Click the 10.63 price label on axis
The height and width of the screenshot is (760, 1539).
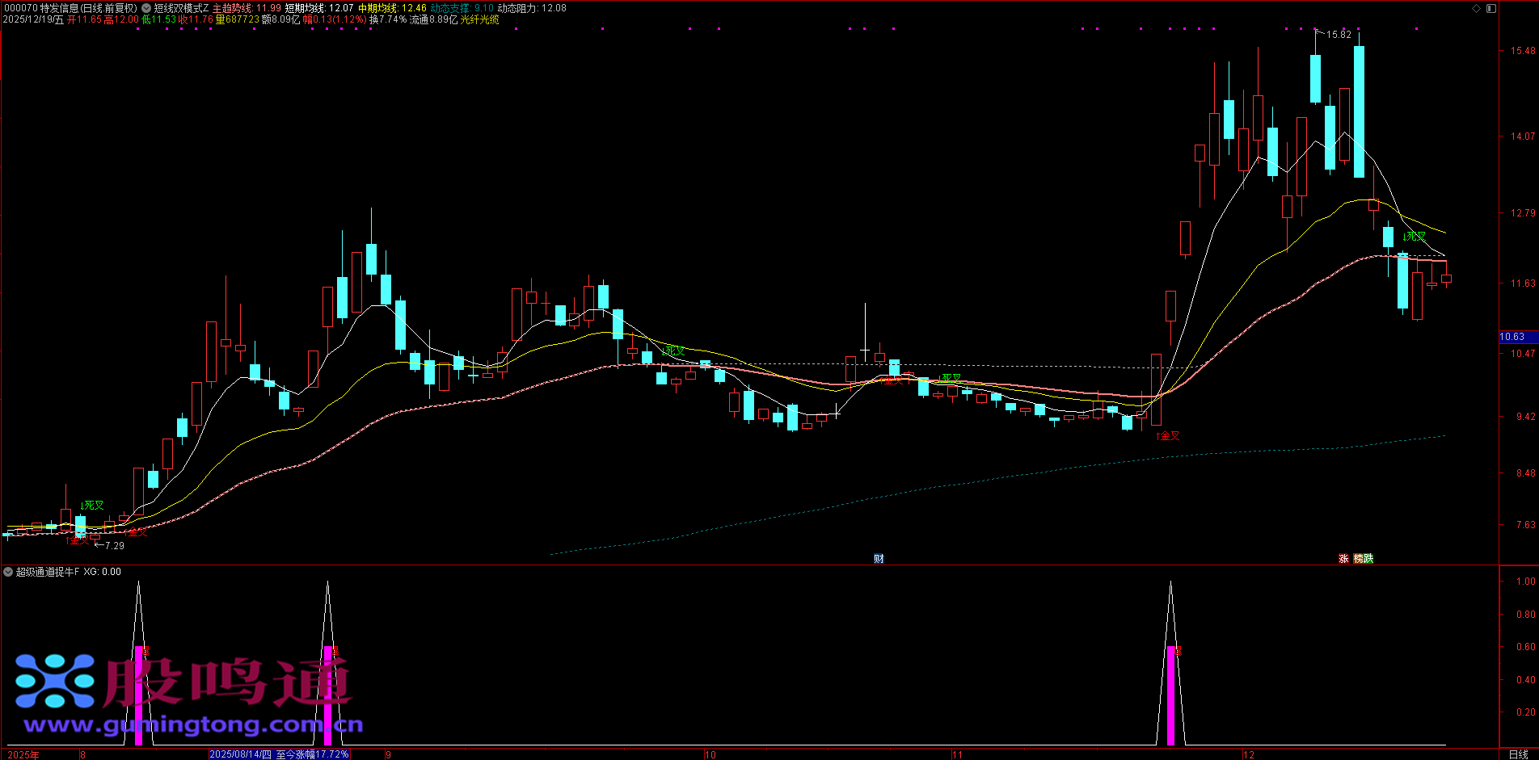[1512, 337]
